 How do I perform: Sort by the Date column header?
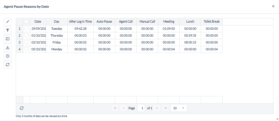(x=38, y=21)
